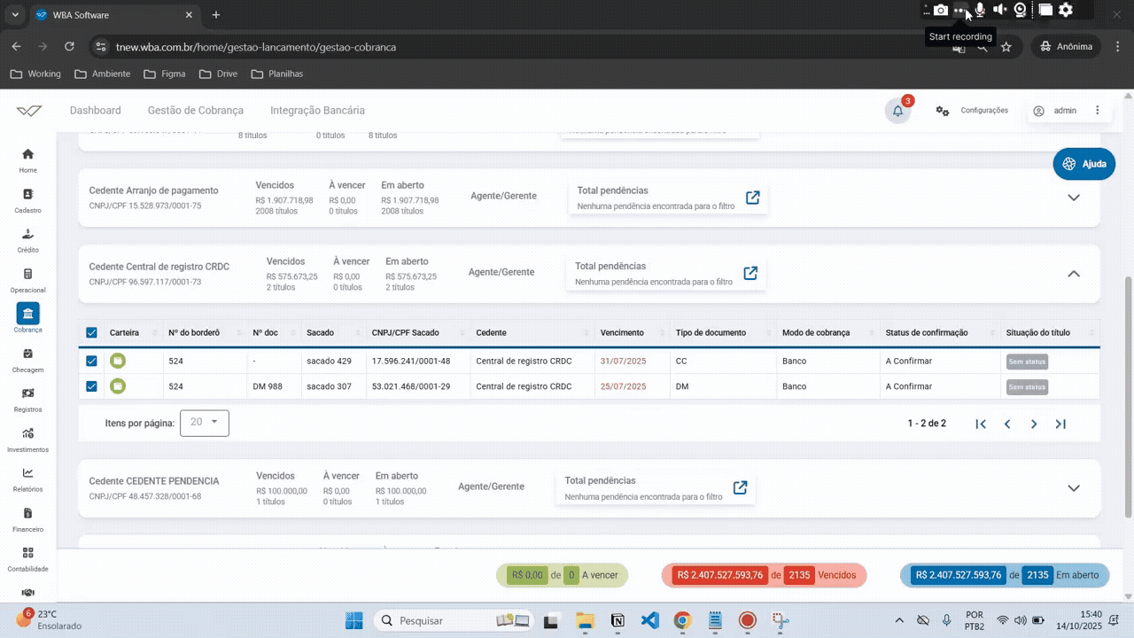Open the Checagem sidebar icon
Screen dimensions: 1134x638
pyautogui.click(x=28, y=354)
